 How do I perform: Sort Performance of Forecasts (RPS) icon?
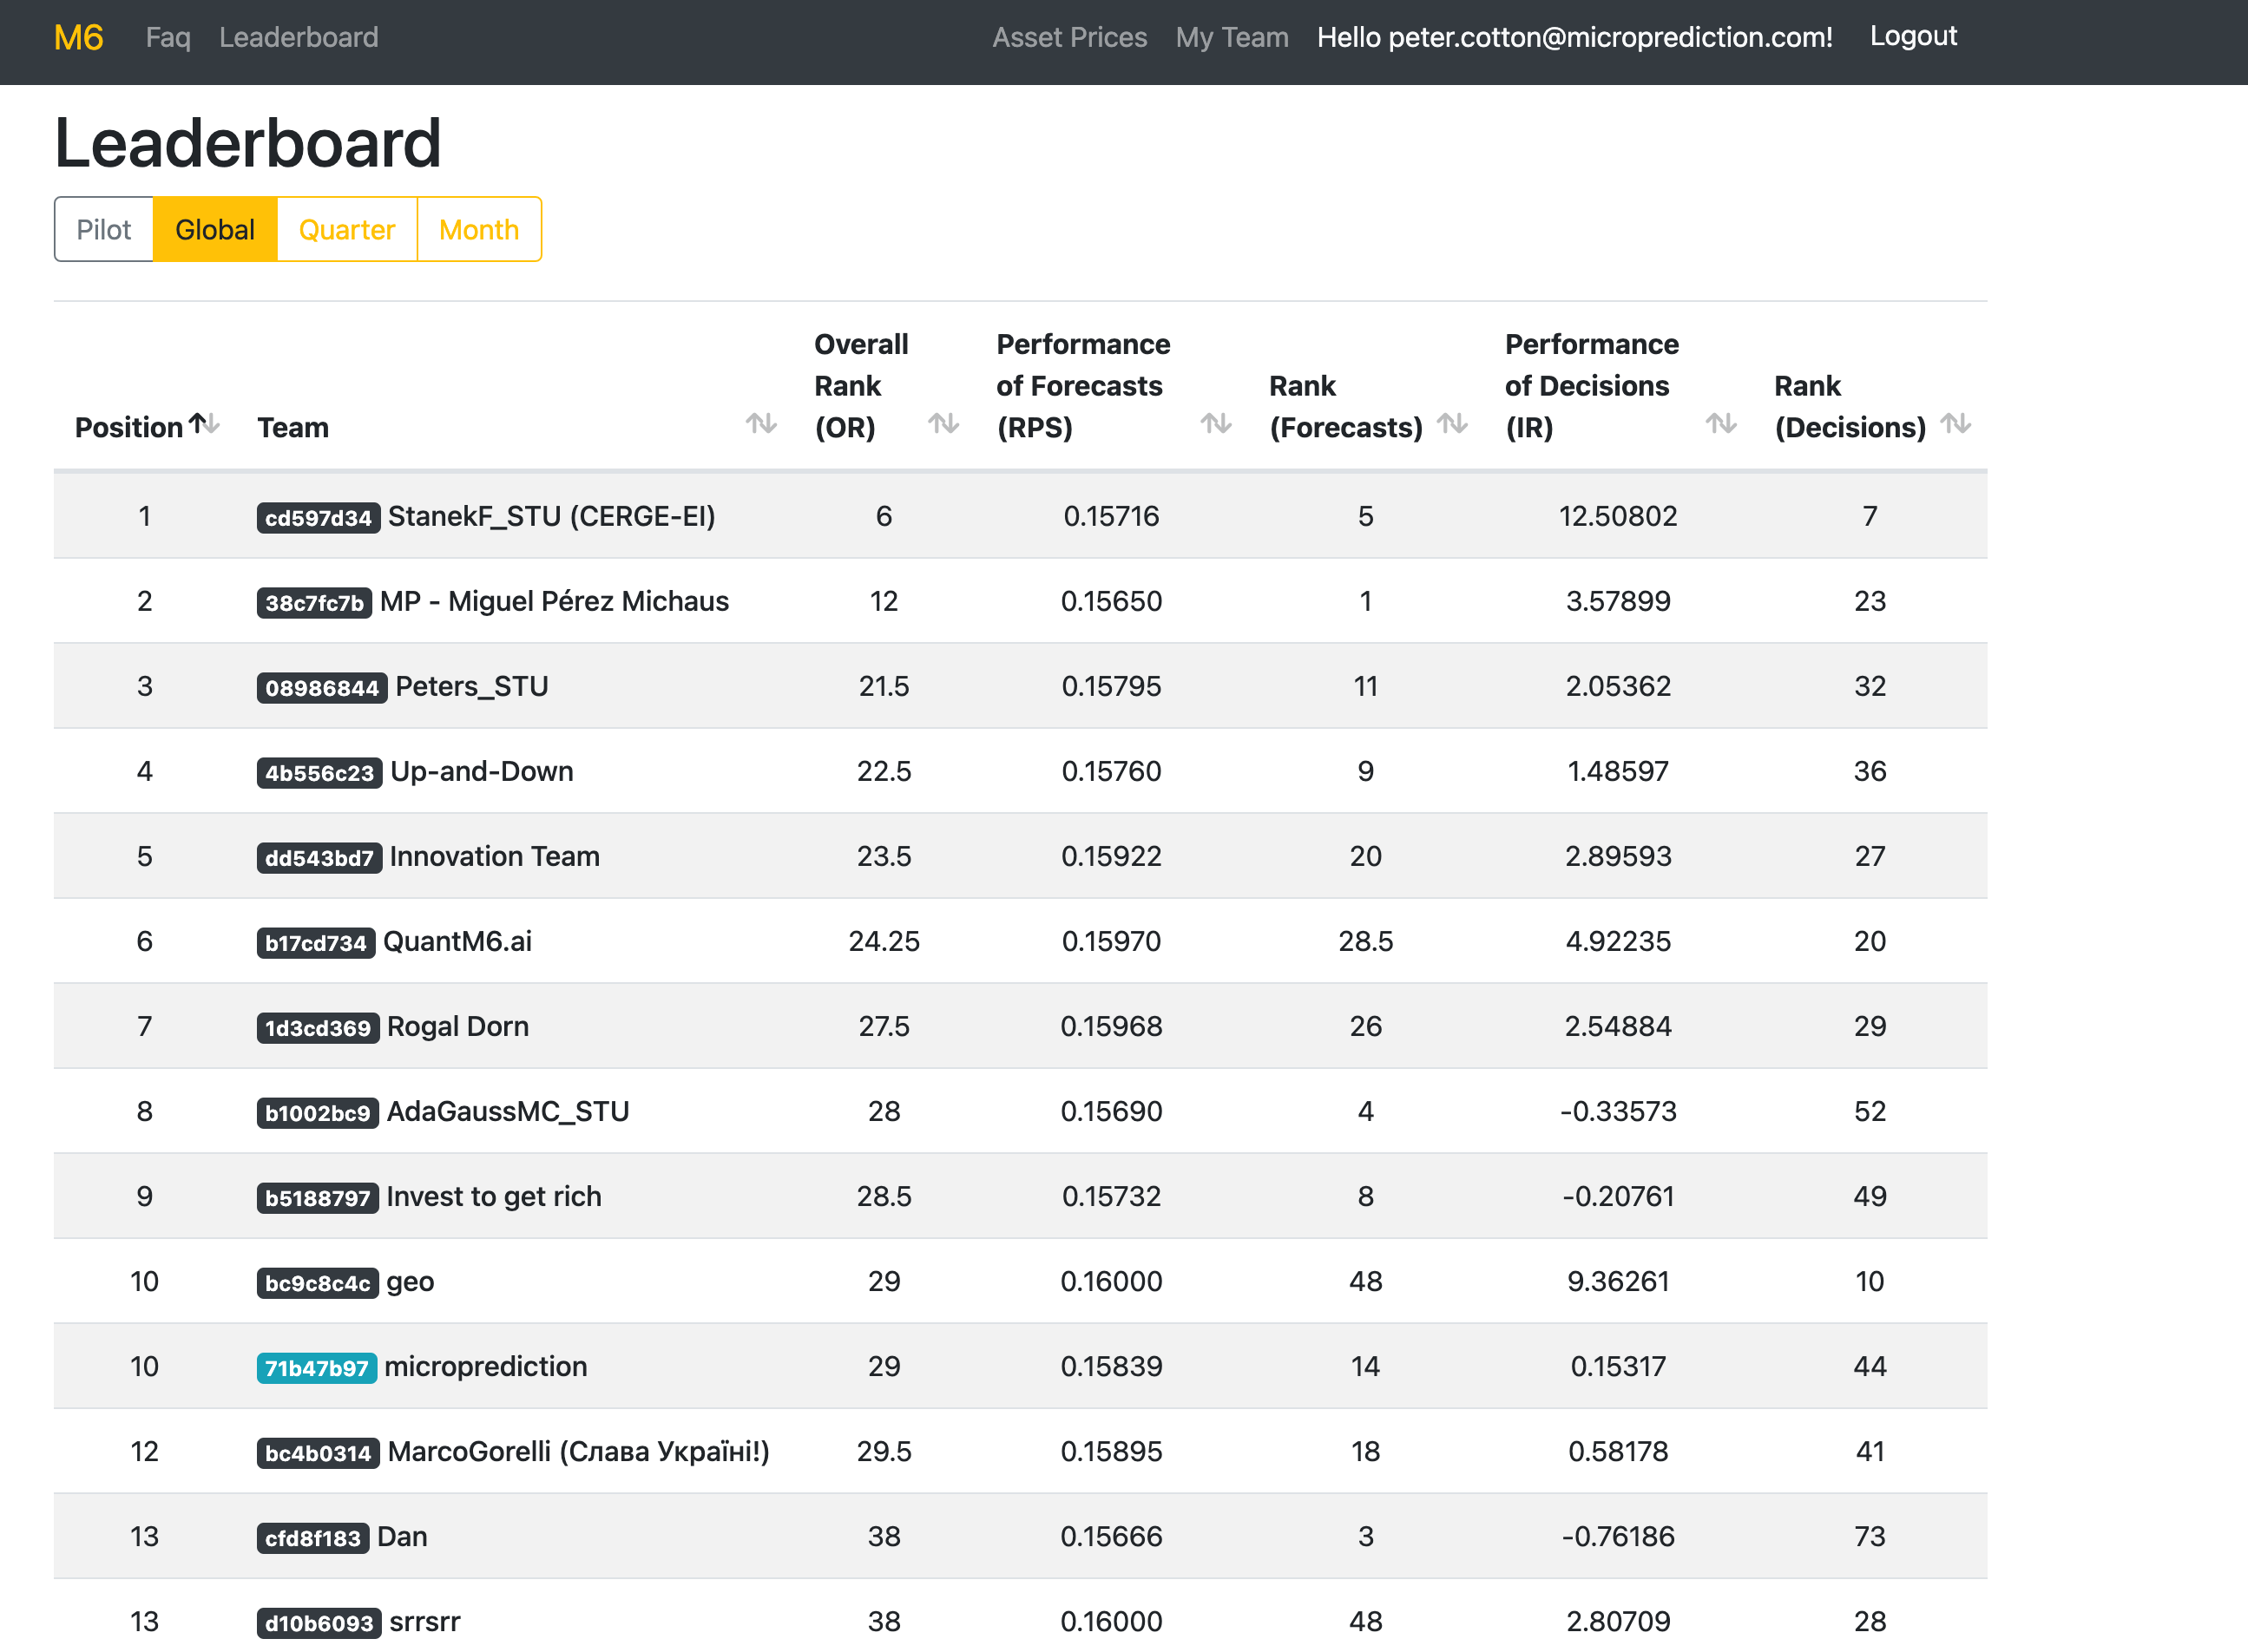pyautogui.click(x=1215, y=424)
